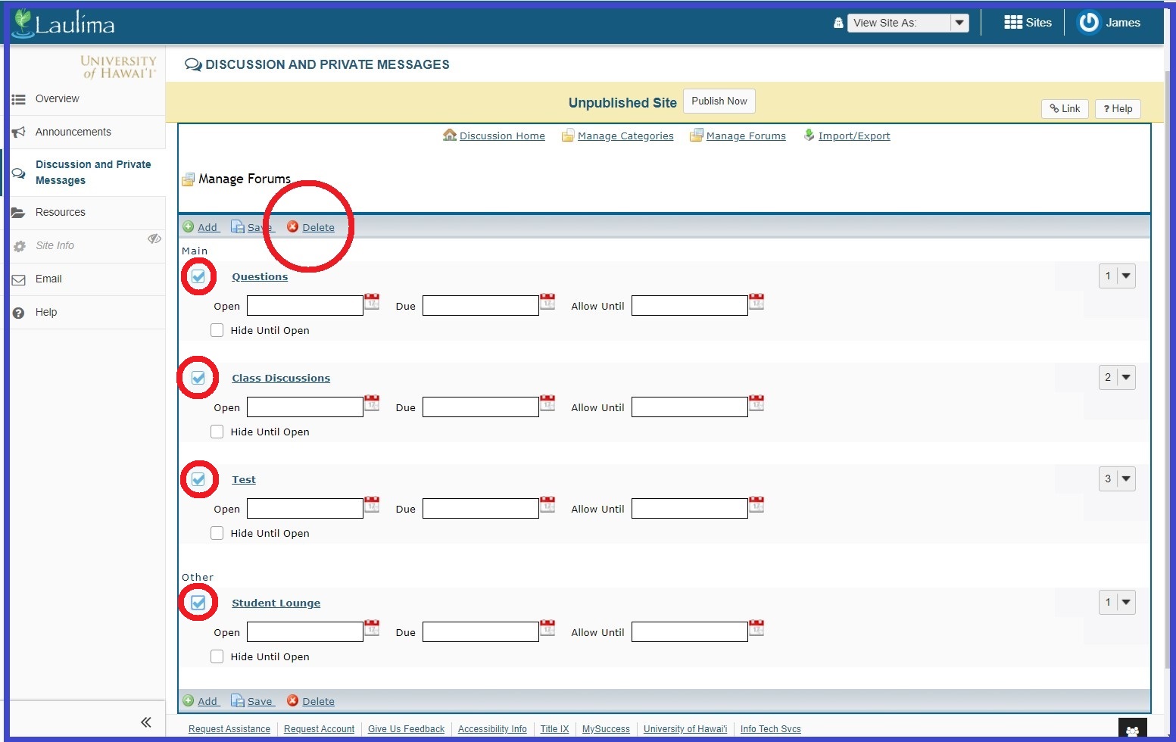1176x742 pixels.
Task: Click the Discussion Home house icon
Action: [450, 136]
